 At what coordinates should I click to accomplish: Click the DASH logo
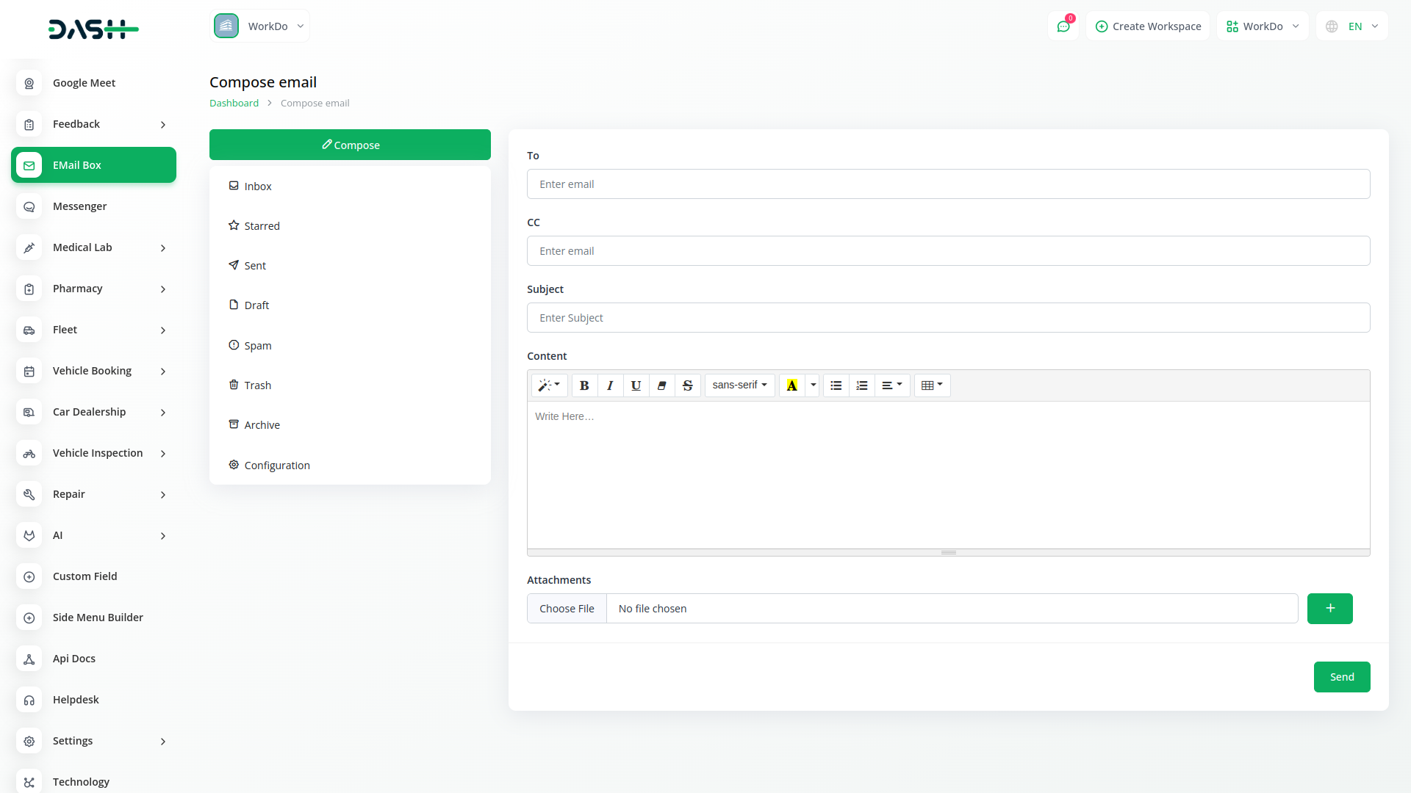tap(93, 29)
